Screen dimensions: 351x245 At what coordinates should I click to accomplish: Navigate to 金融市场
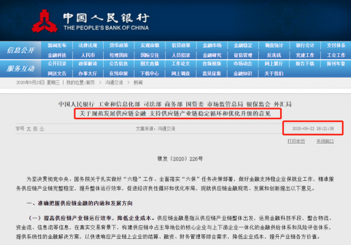pyautogui.click(x=212, y=46)
